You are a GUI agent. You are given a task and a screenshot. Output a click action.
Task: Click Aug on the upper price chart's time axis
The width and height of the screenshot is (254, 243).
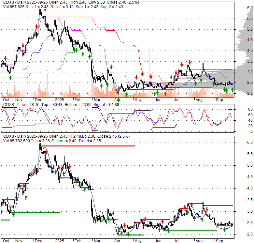point(199,100)
